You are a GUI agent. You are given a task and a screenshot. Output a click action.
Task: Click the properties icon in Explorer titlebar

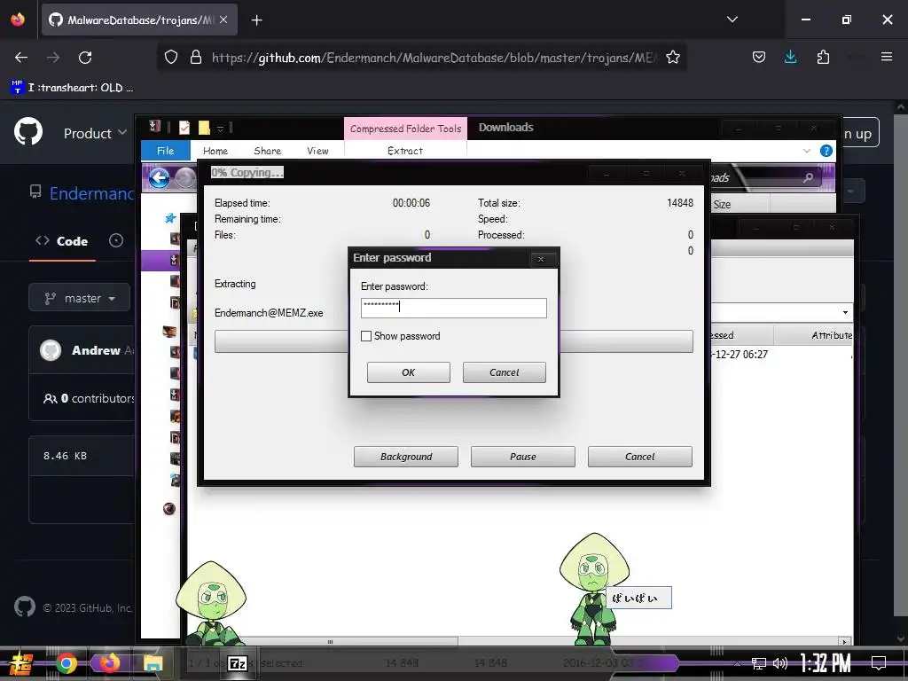pyautogui.click(x=184, y=128)
